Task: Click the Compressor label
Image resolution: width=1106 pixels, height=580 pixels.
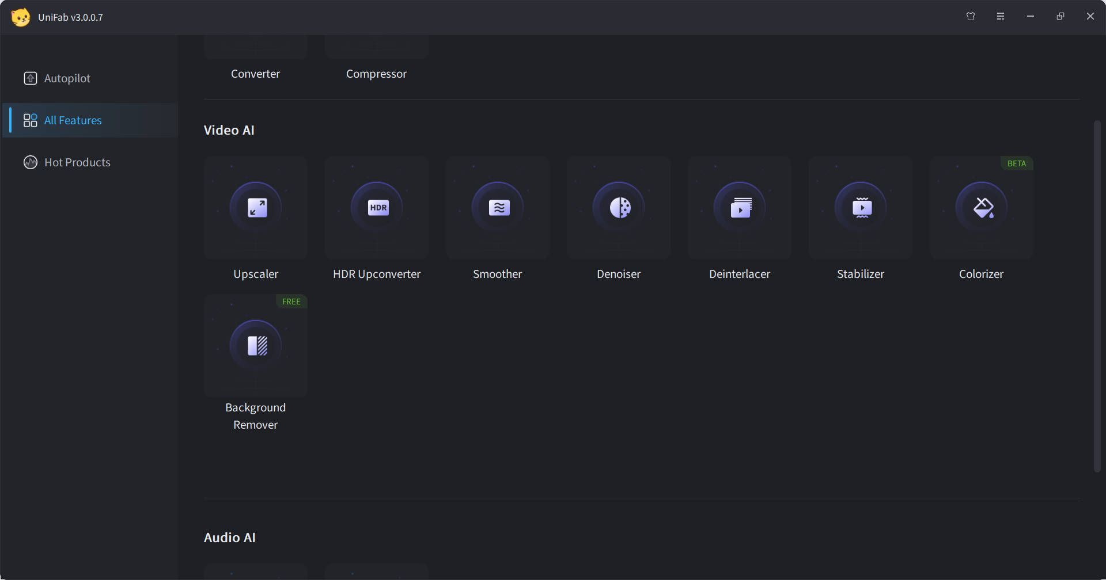Action: pos(376,74)
